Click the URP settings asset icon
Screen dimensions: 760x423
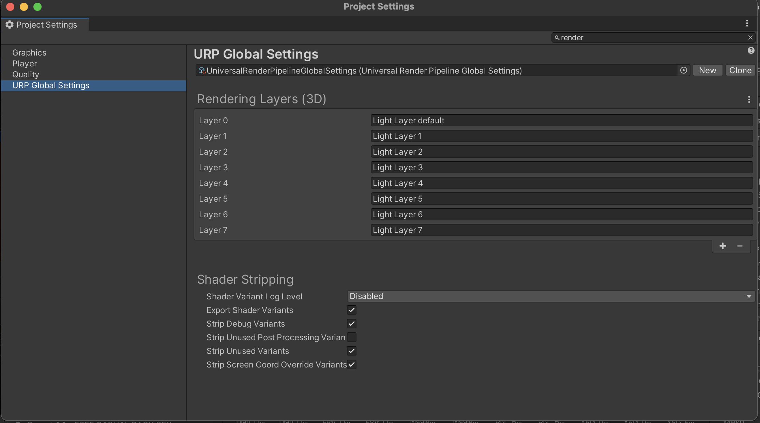[202, 70]
